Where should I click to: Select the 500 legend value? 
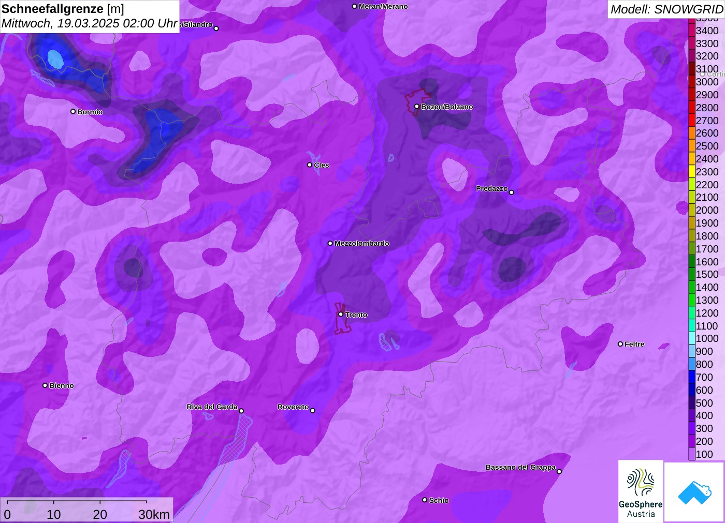[704, 403]
